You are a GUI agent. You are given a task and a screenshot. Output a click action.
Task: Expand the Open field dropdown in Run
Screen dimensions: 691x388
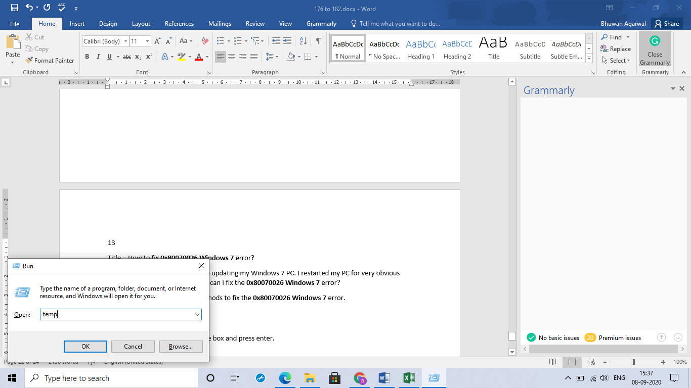click(197, 315)
